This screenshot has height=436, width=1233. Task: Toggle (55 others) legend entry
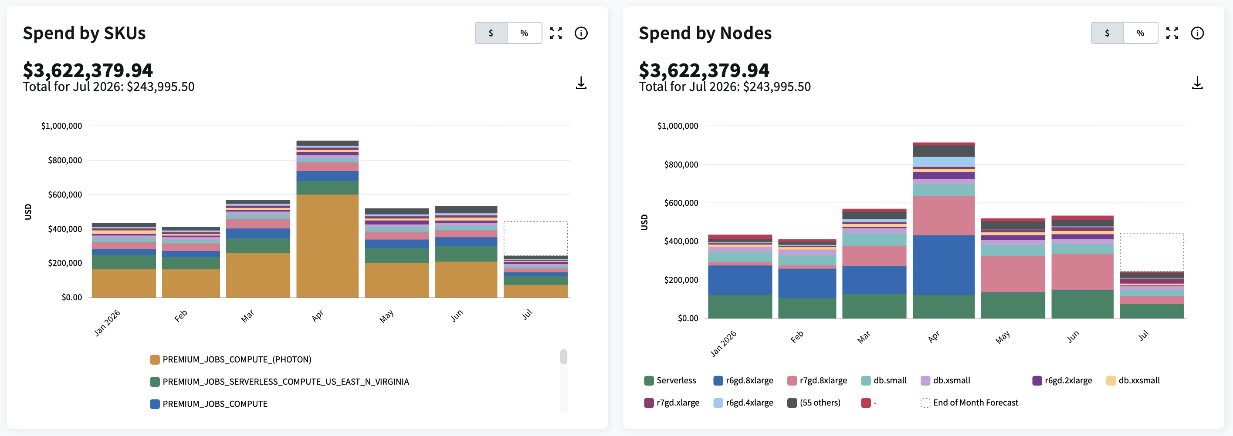click(814, 402)
